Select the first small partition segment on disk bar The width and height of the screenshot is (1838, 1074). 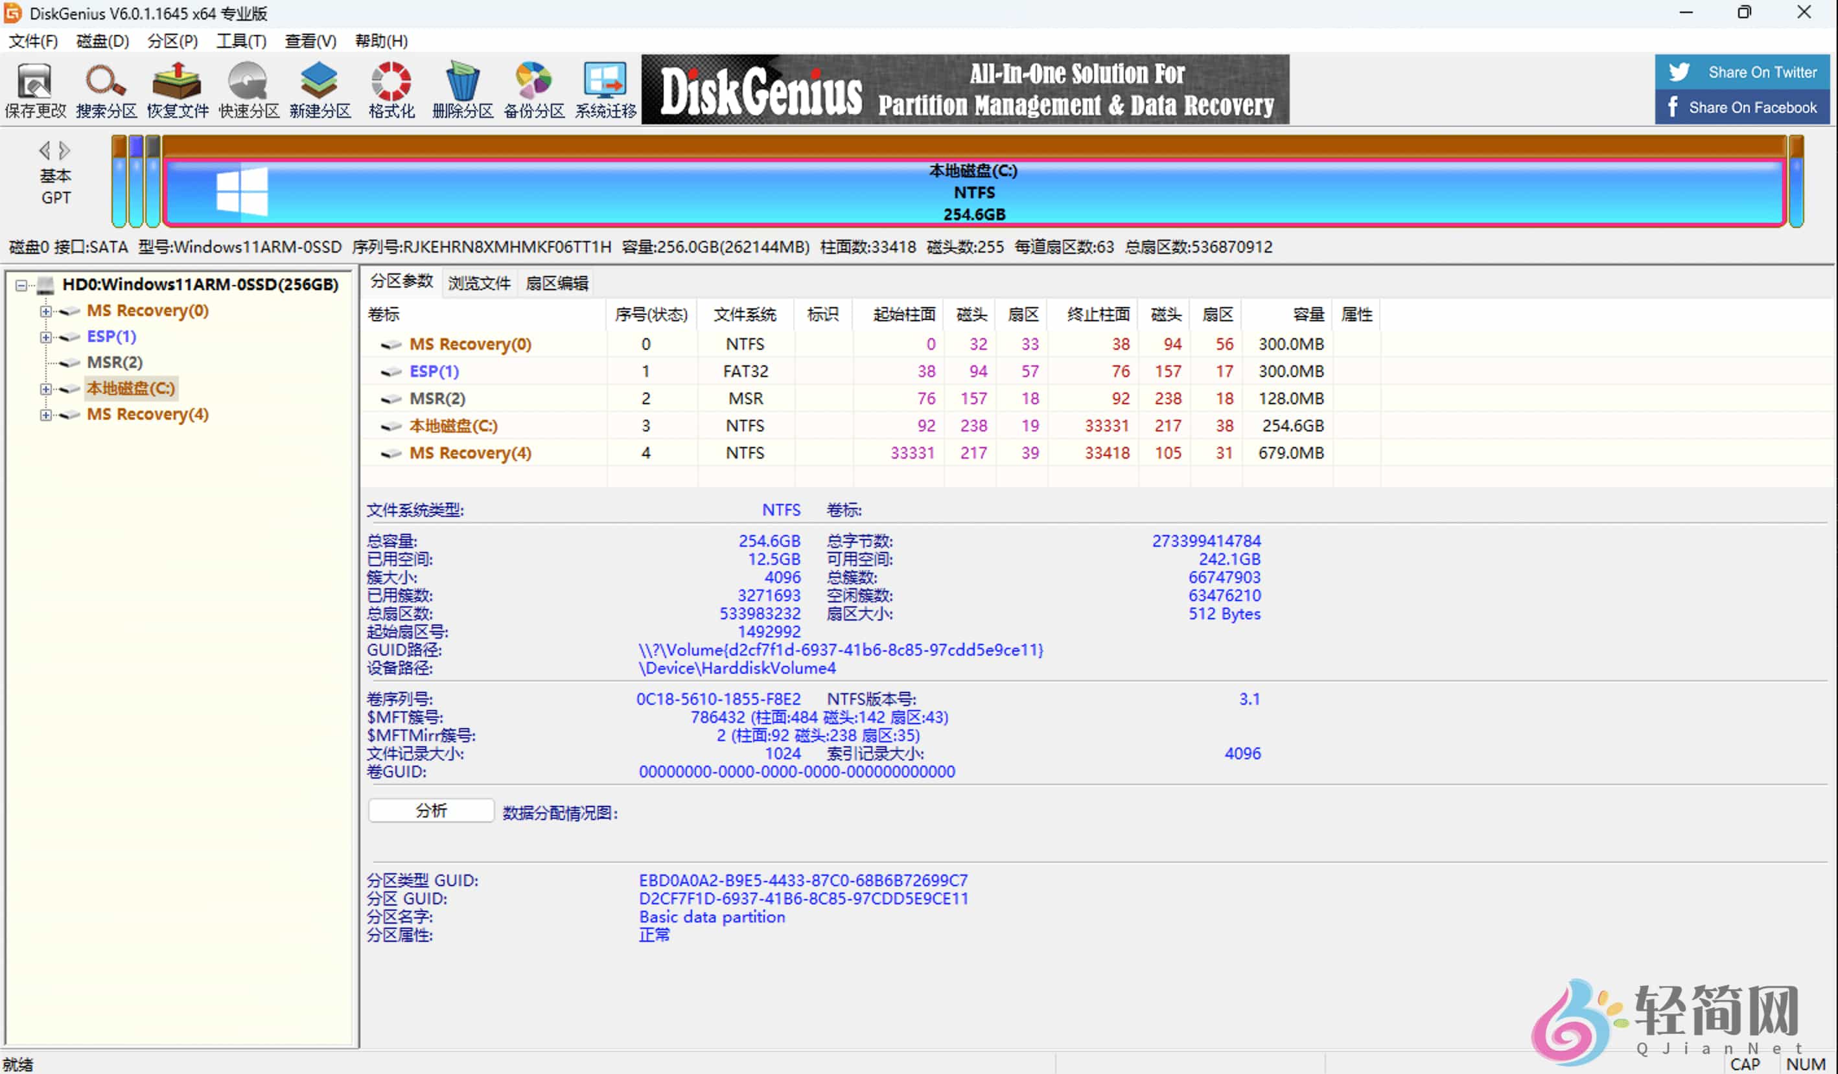(x=119, y=181)
